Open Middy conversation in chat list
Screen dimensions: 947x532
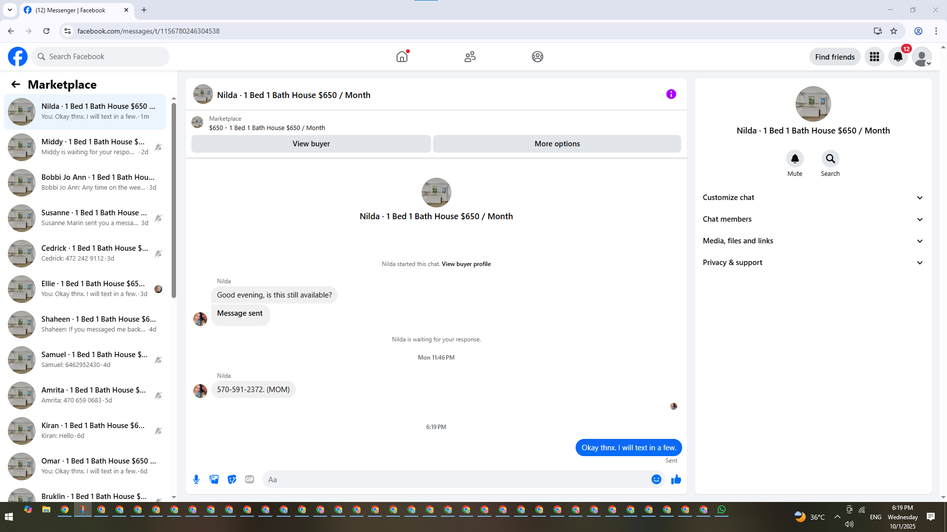tap(85, 147)
